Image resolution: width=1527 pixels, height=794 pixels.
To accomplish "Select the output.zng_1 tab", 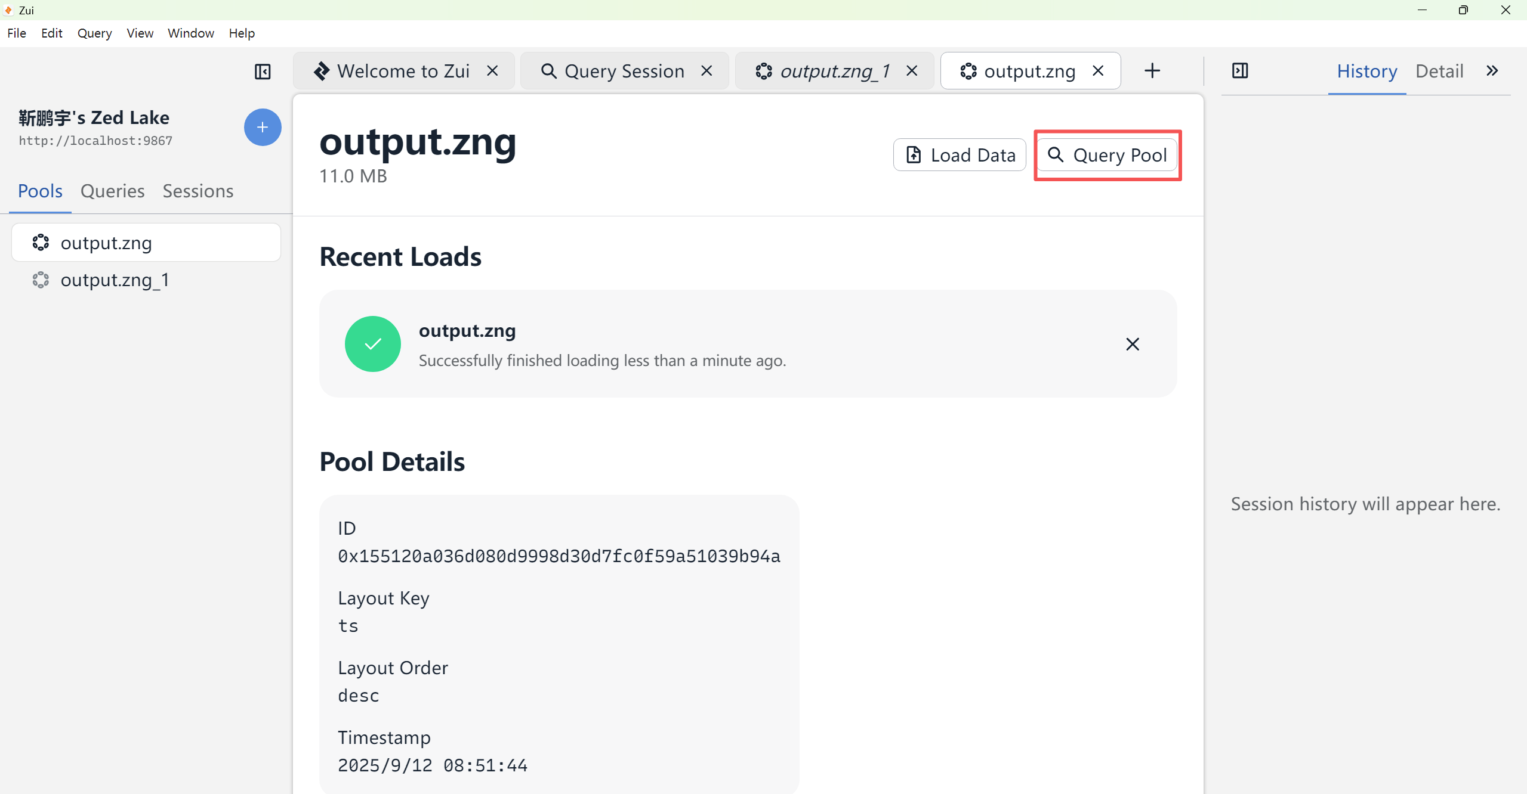I will click(x=835, y=71).
